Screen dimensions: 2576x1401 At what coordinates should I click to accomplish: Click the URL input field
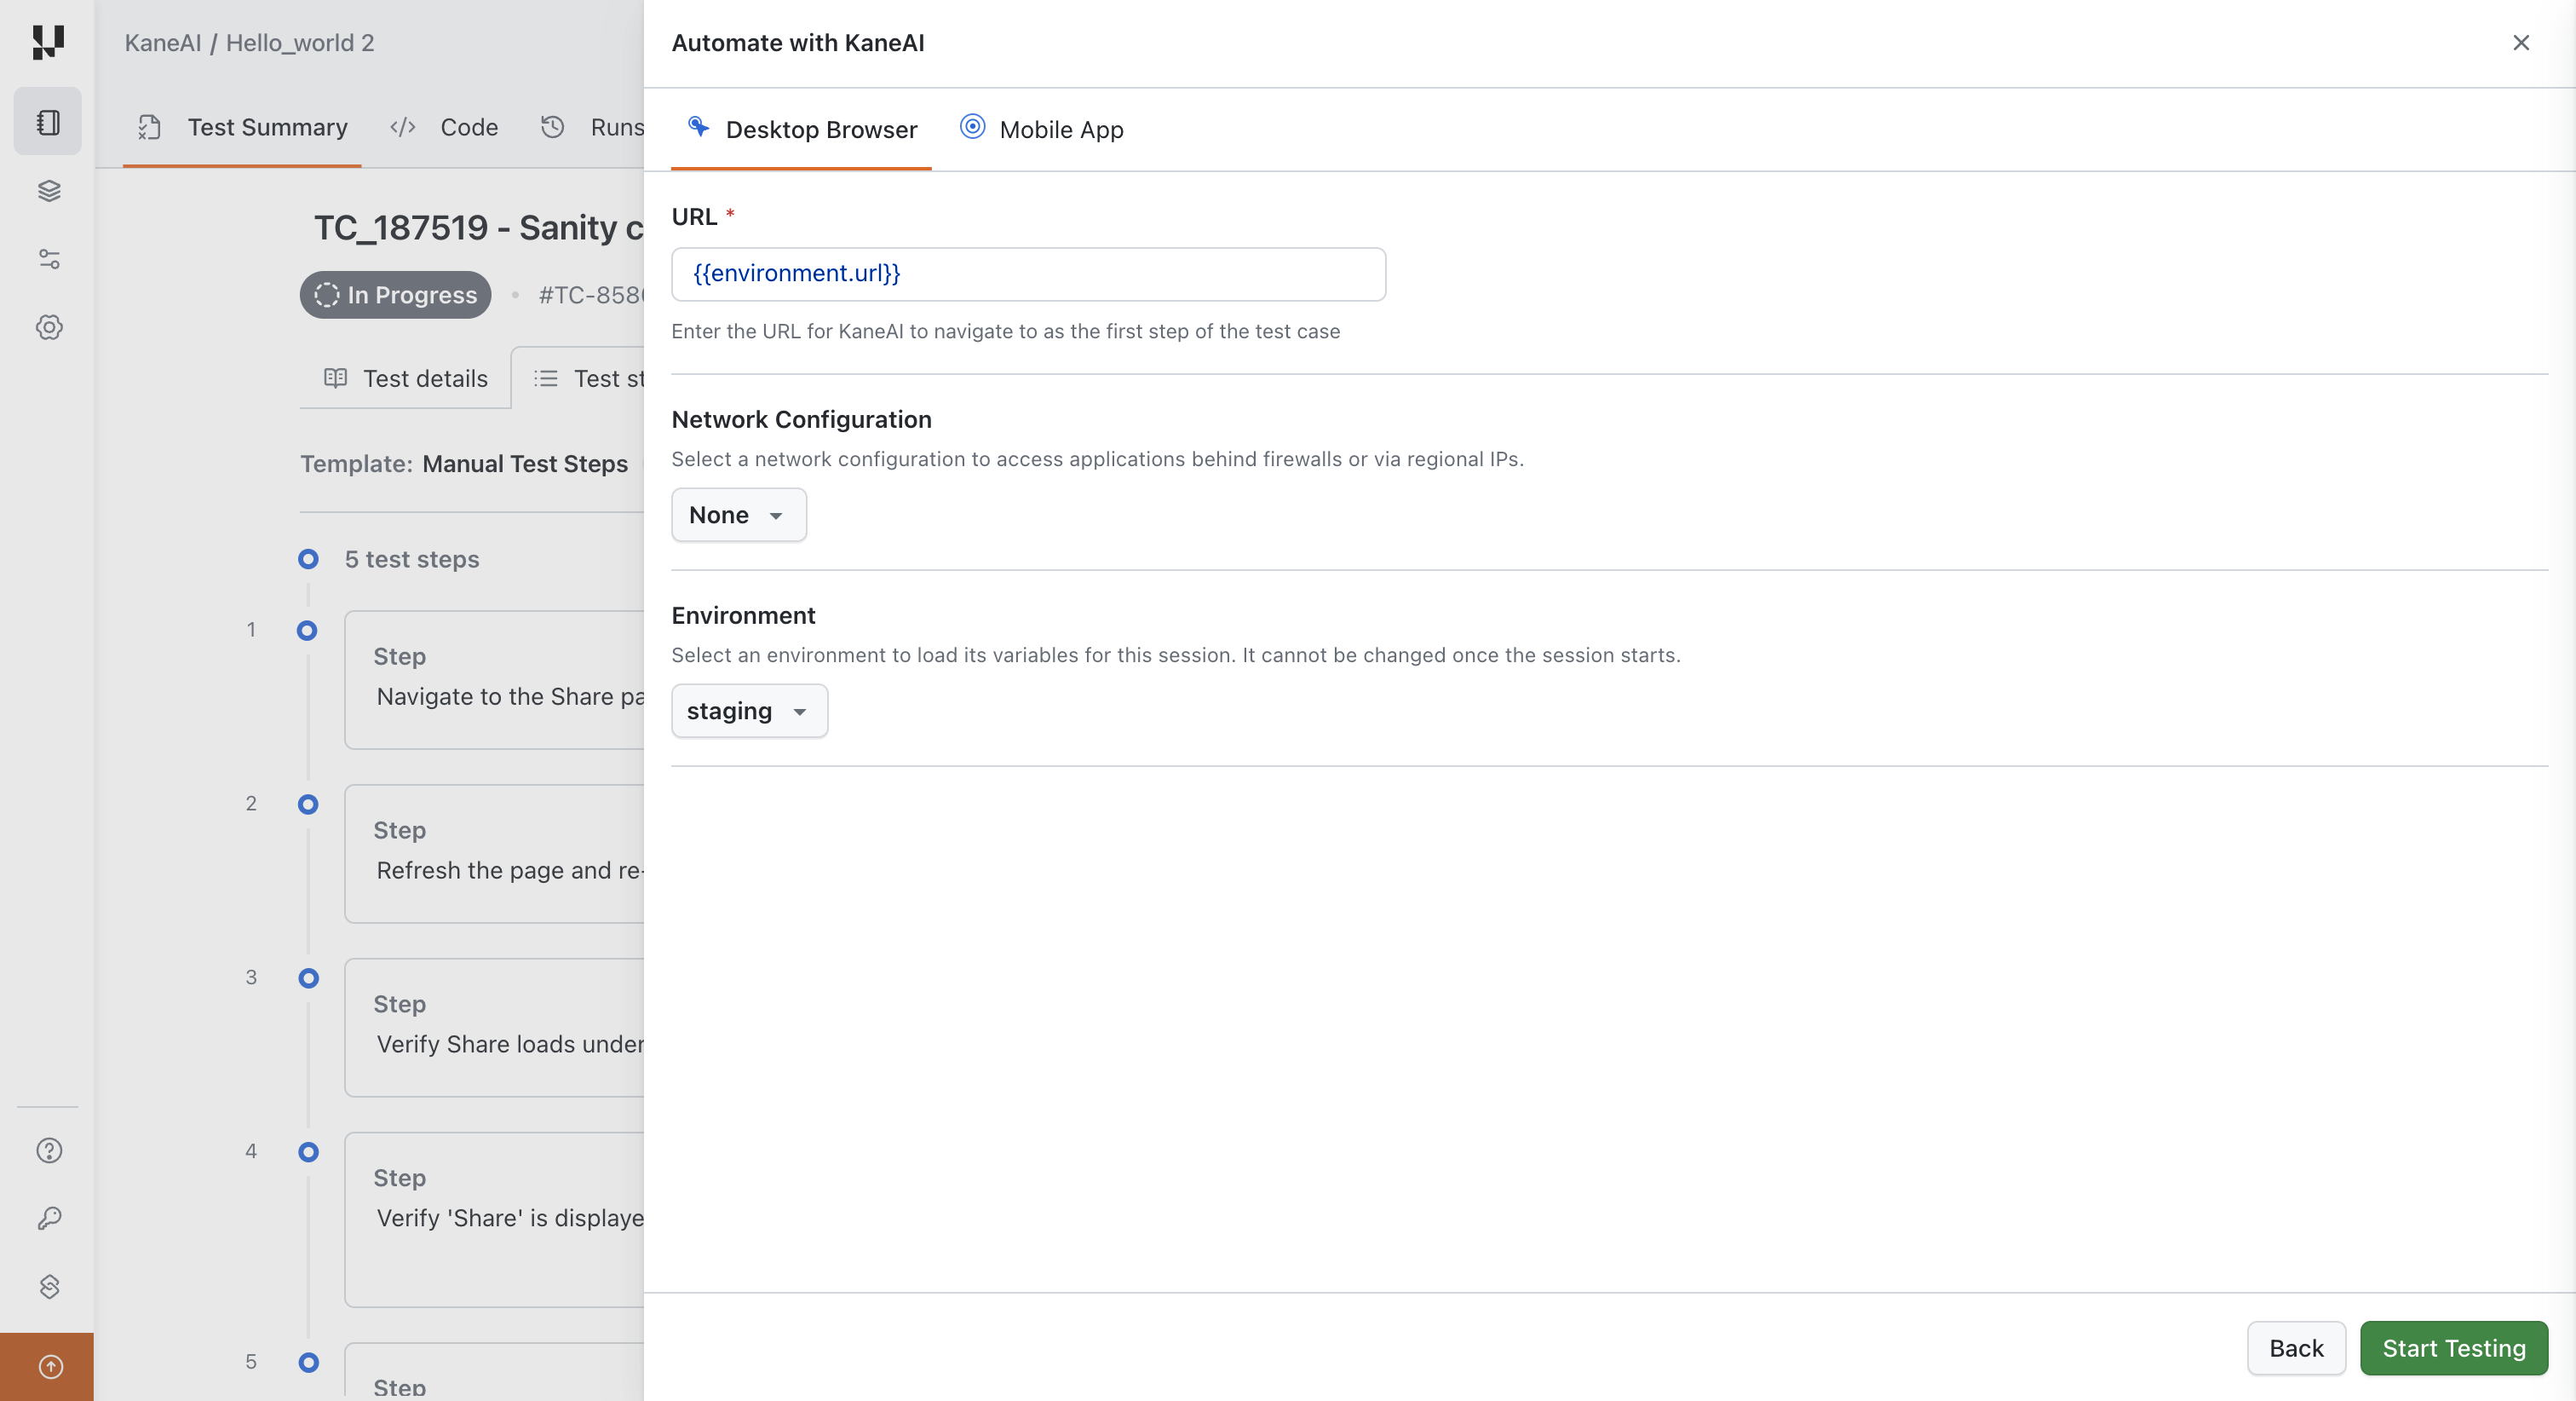tap(1028, 274)
